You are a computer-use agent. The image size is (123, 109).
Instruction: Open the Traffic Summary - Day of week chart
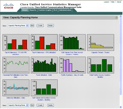tap(72, 65)
